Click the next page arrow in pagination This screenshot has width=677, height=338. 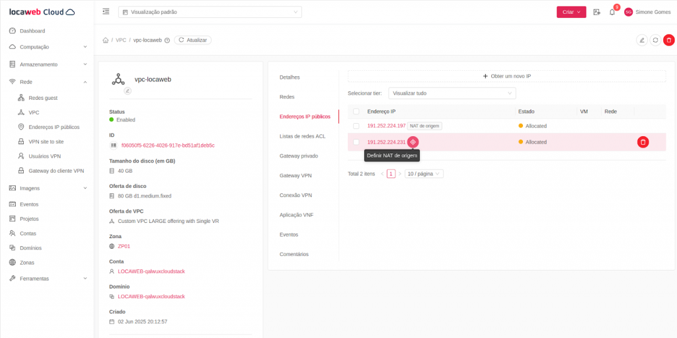[400, 174]
